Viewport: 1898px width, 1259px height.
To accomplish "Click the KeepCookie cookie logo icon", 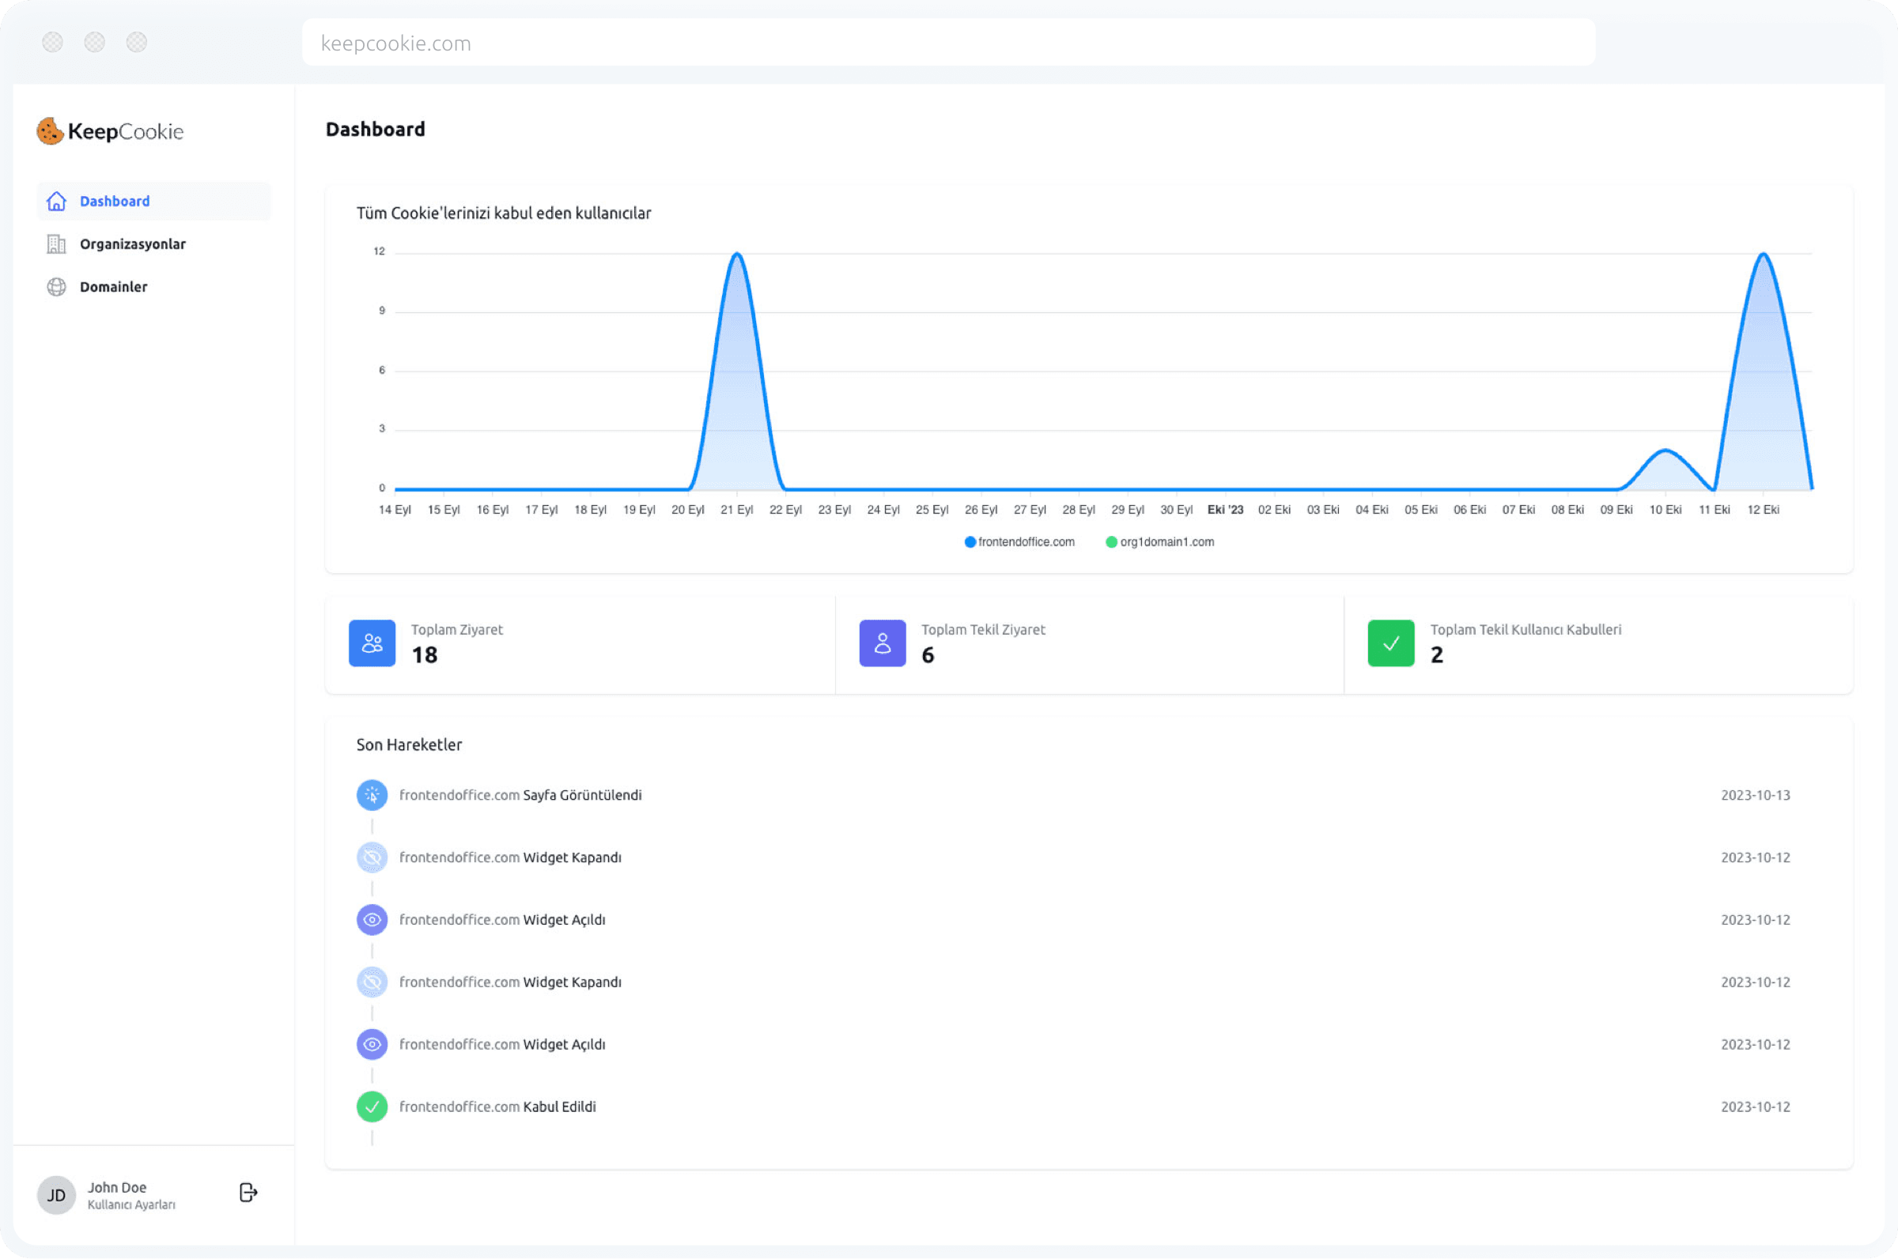I will (50, 131).
